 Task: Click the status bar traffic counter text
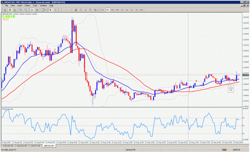point(237,150)
